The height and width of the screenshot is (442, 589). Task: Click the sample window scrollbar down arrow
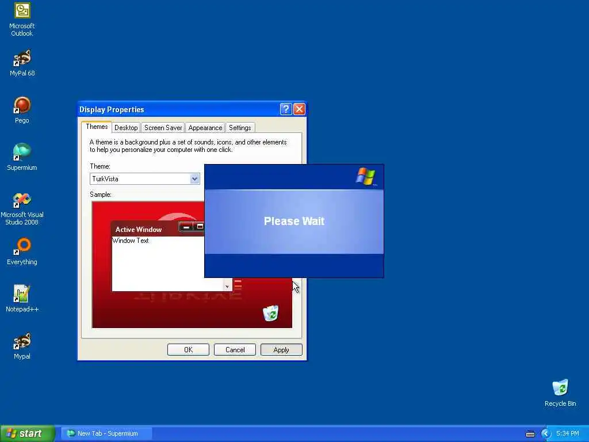[x=227, y=287]
